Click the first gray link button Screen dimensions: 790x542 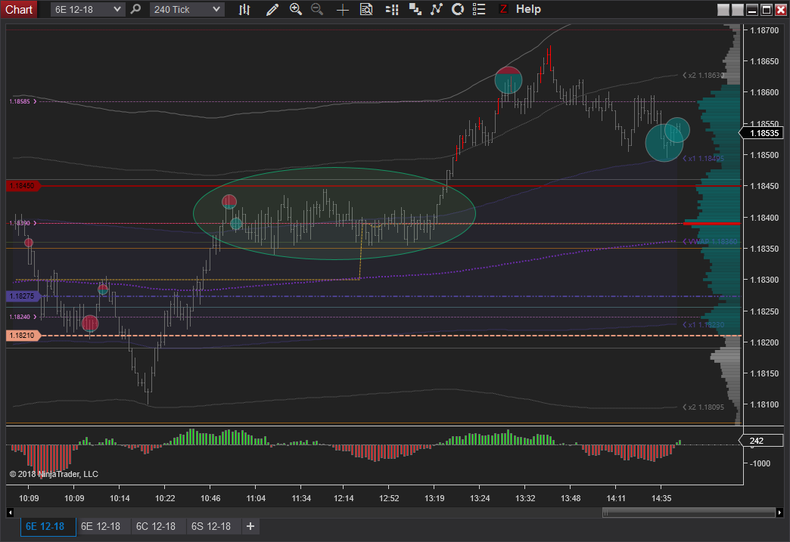[723, 10]
